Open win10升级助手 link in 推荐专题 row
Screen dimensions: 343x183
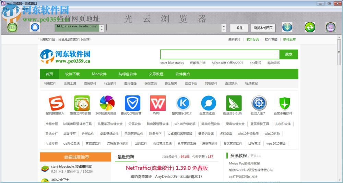coord(185,124)
